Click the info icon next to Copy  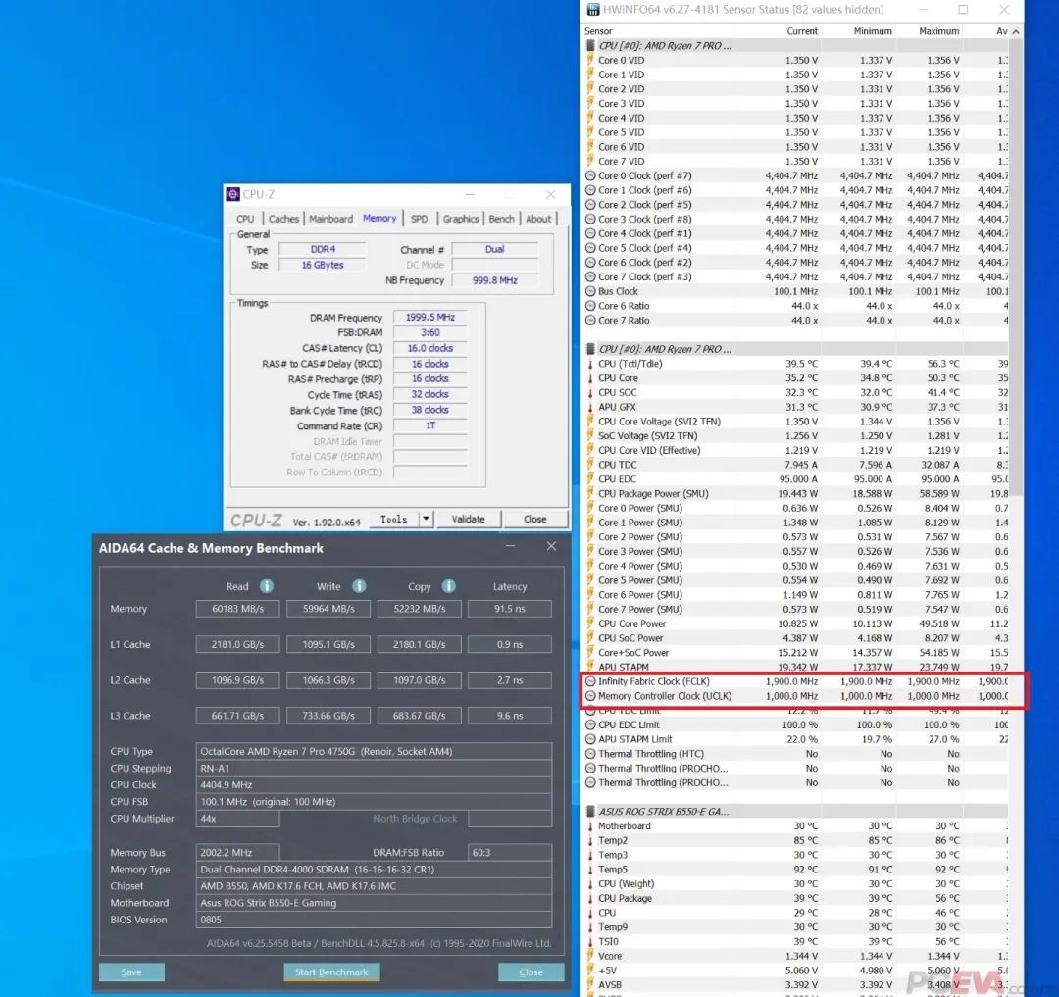tap(448, 586)
